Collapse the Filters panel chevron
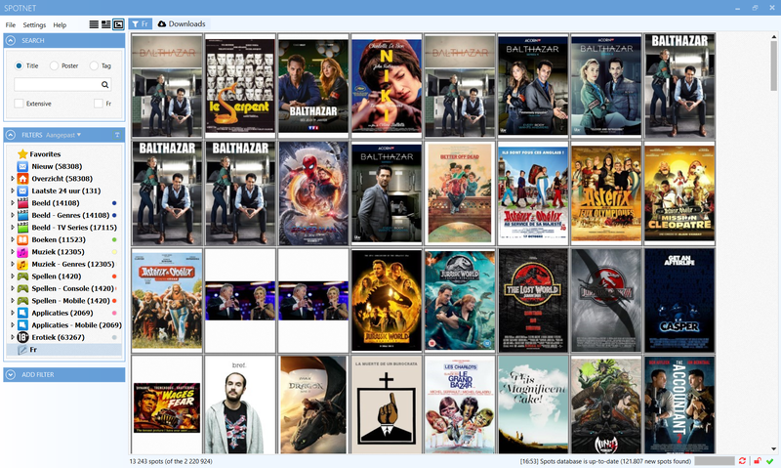The height and width of the screenshot is (468, 781). (x=11, y=135)
